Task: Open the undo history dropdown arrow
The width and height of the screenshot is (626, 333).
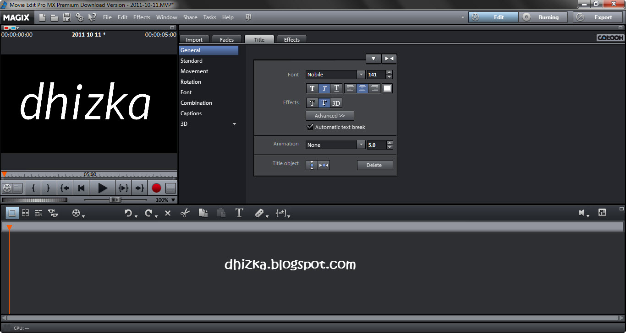Action: click(x=136, y=216)
